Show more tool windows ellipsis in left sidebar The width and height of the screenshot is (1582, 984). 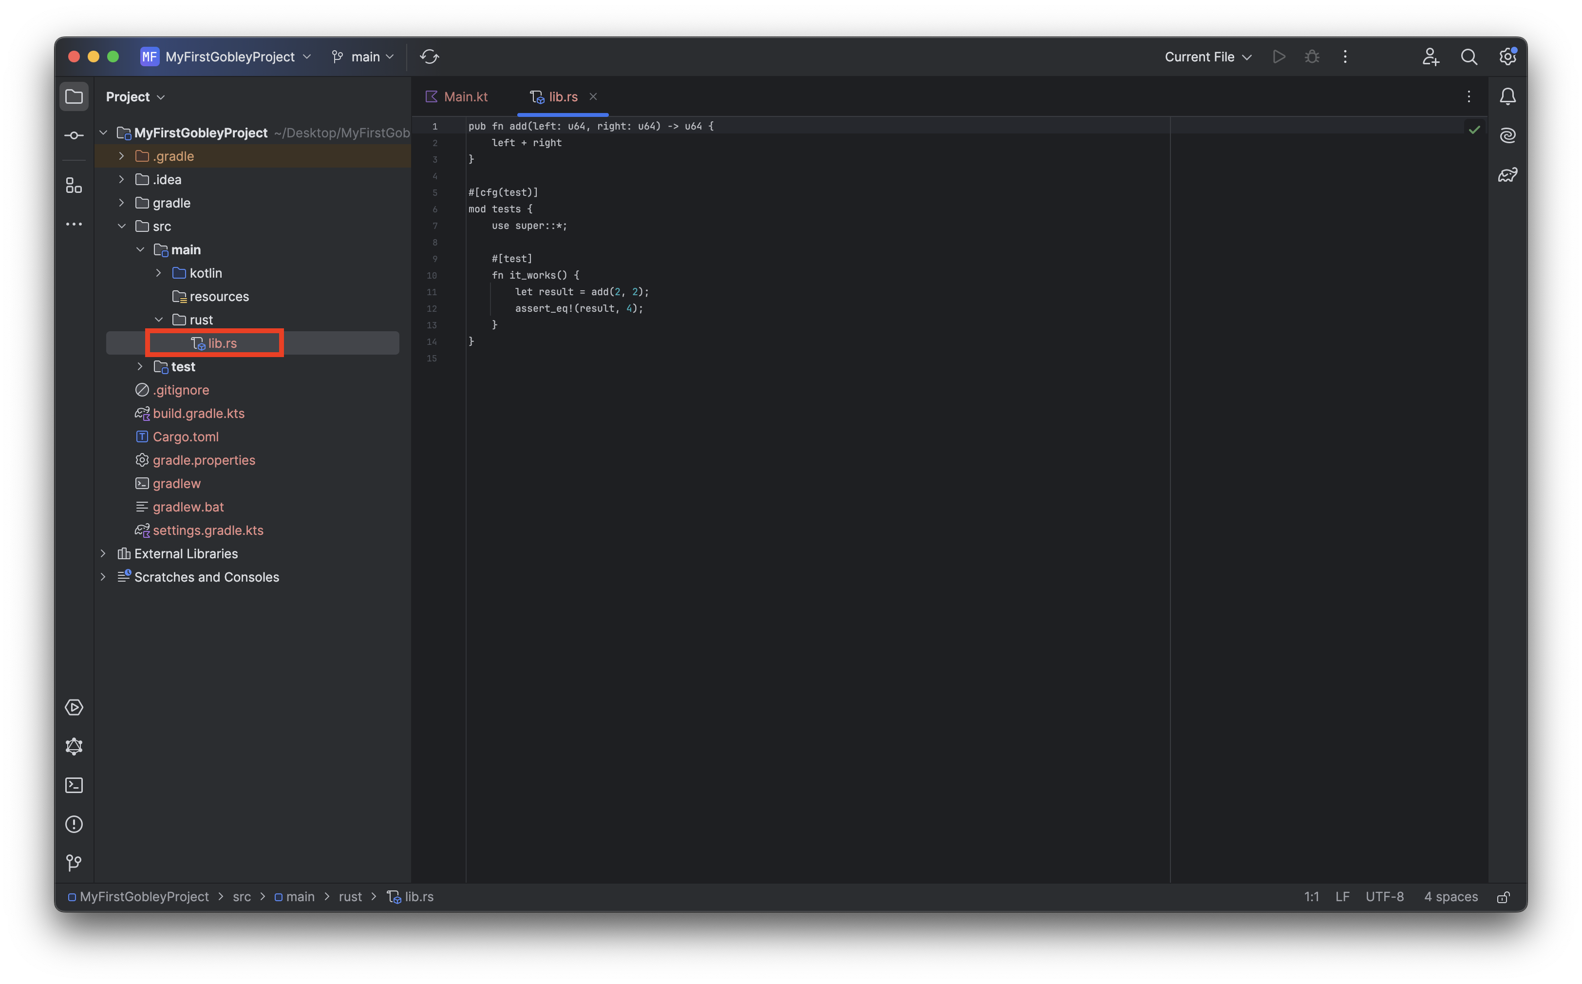(74, 224)
